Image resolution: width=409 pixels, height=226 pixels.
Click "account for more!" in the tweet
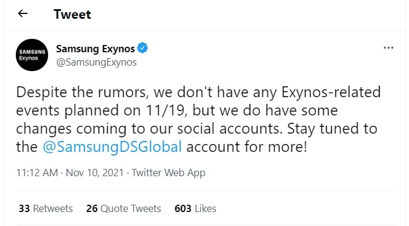tap(246, 146)
